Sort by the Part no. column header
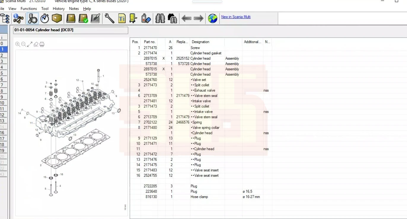Screen dimensions: 407x219 pyautogui.click(x=150, y=42)
